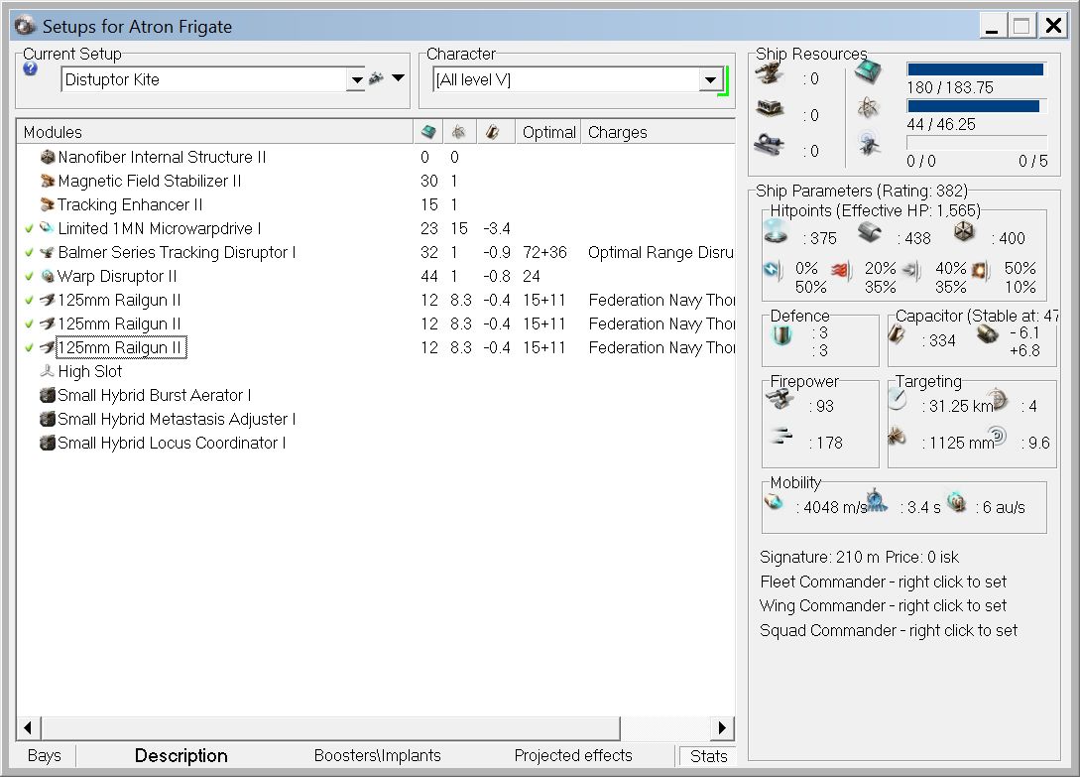The height and width of the screenshot is (777, 1080).
Task: Click the blue help question mark icon
Action: pyautogui.click(x=30, y=69)
